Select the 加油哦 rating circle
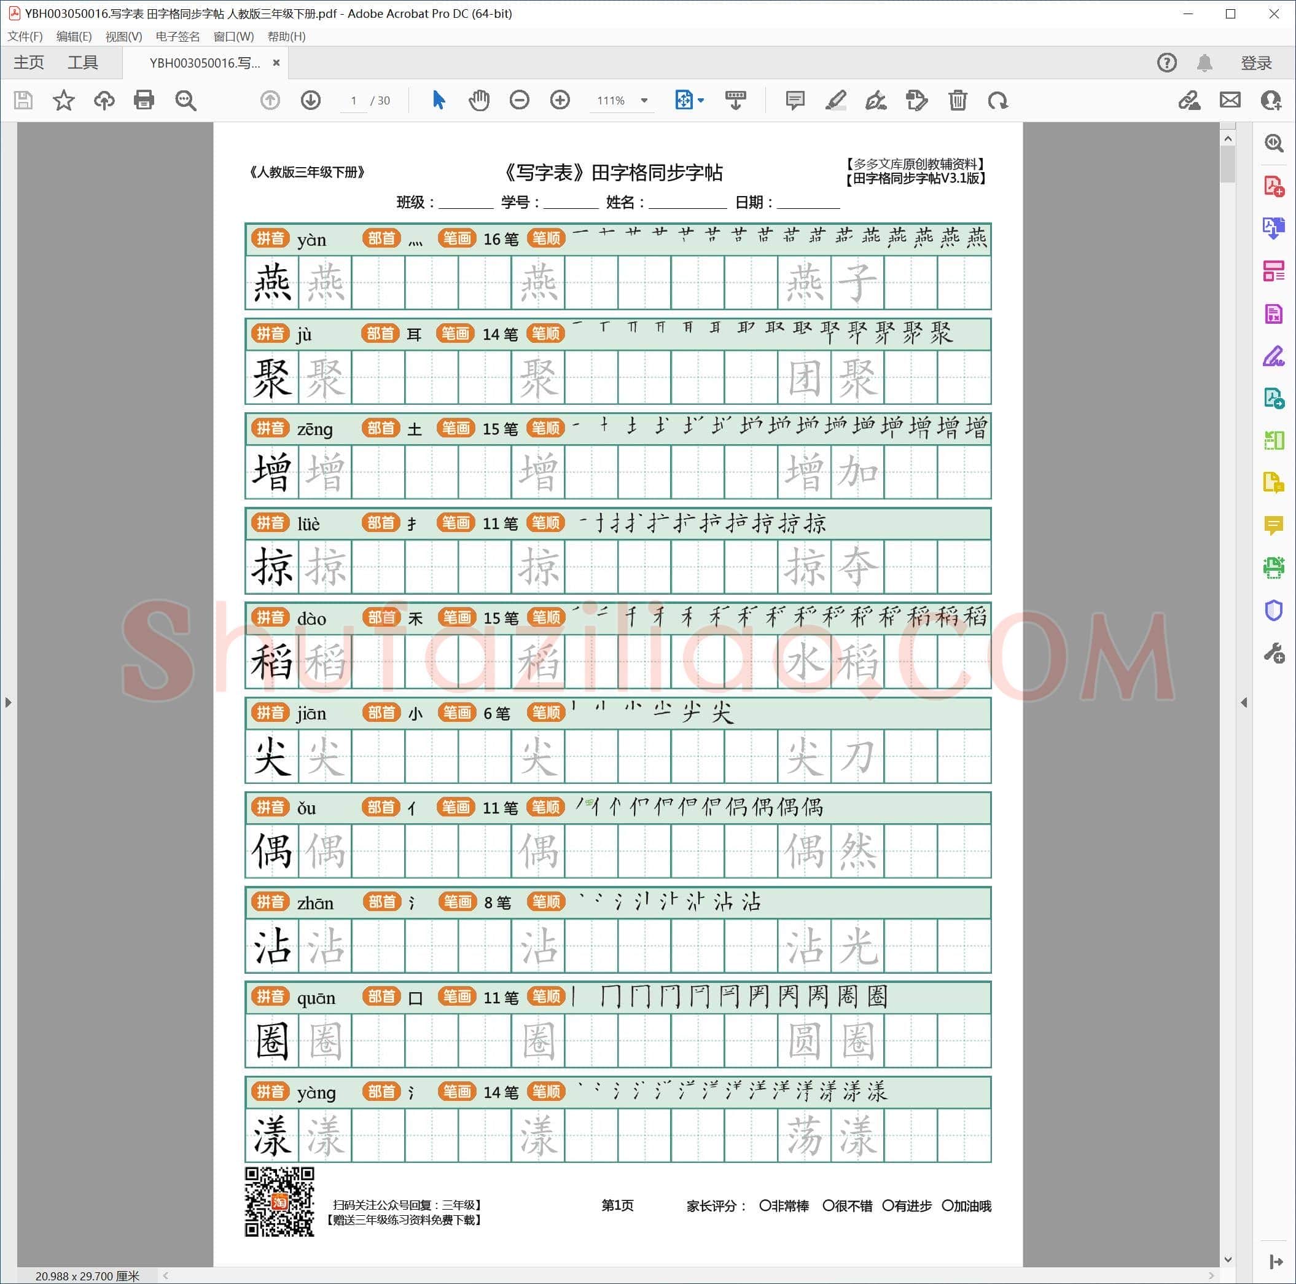The image size is (1296, 1284). coord(947,1205)
